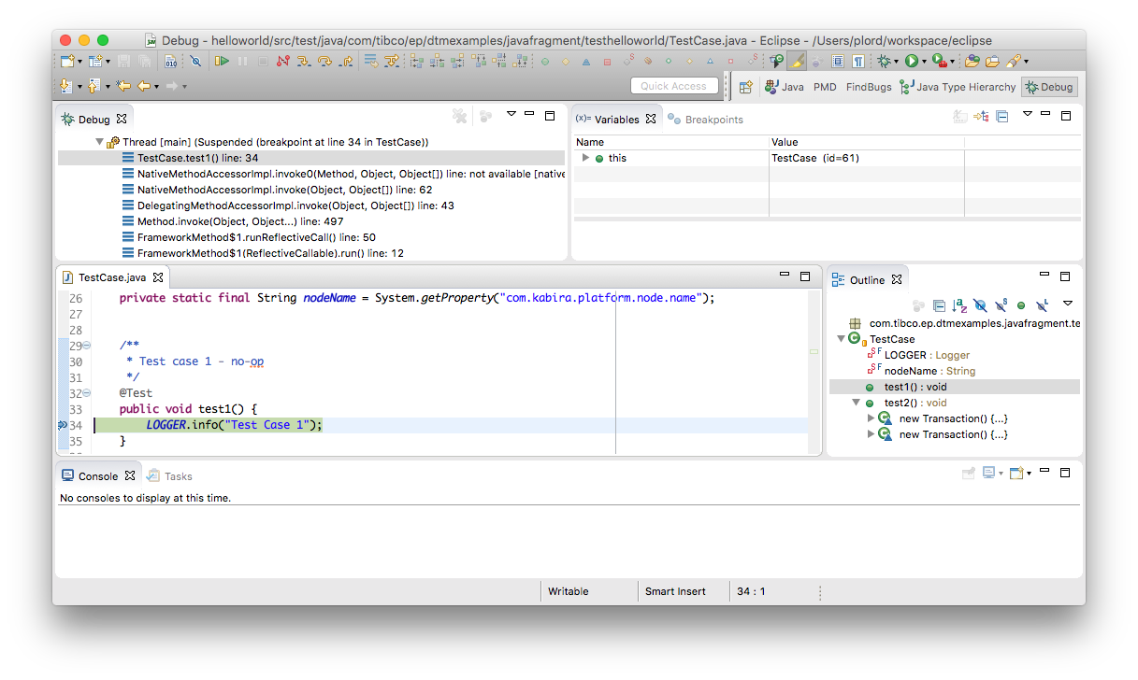The width and height of the screenshot is (1138, 680).
Task: Click the Run External Tools icon
Action: coord(938,61)
